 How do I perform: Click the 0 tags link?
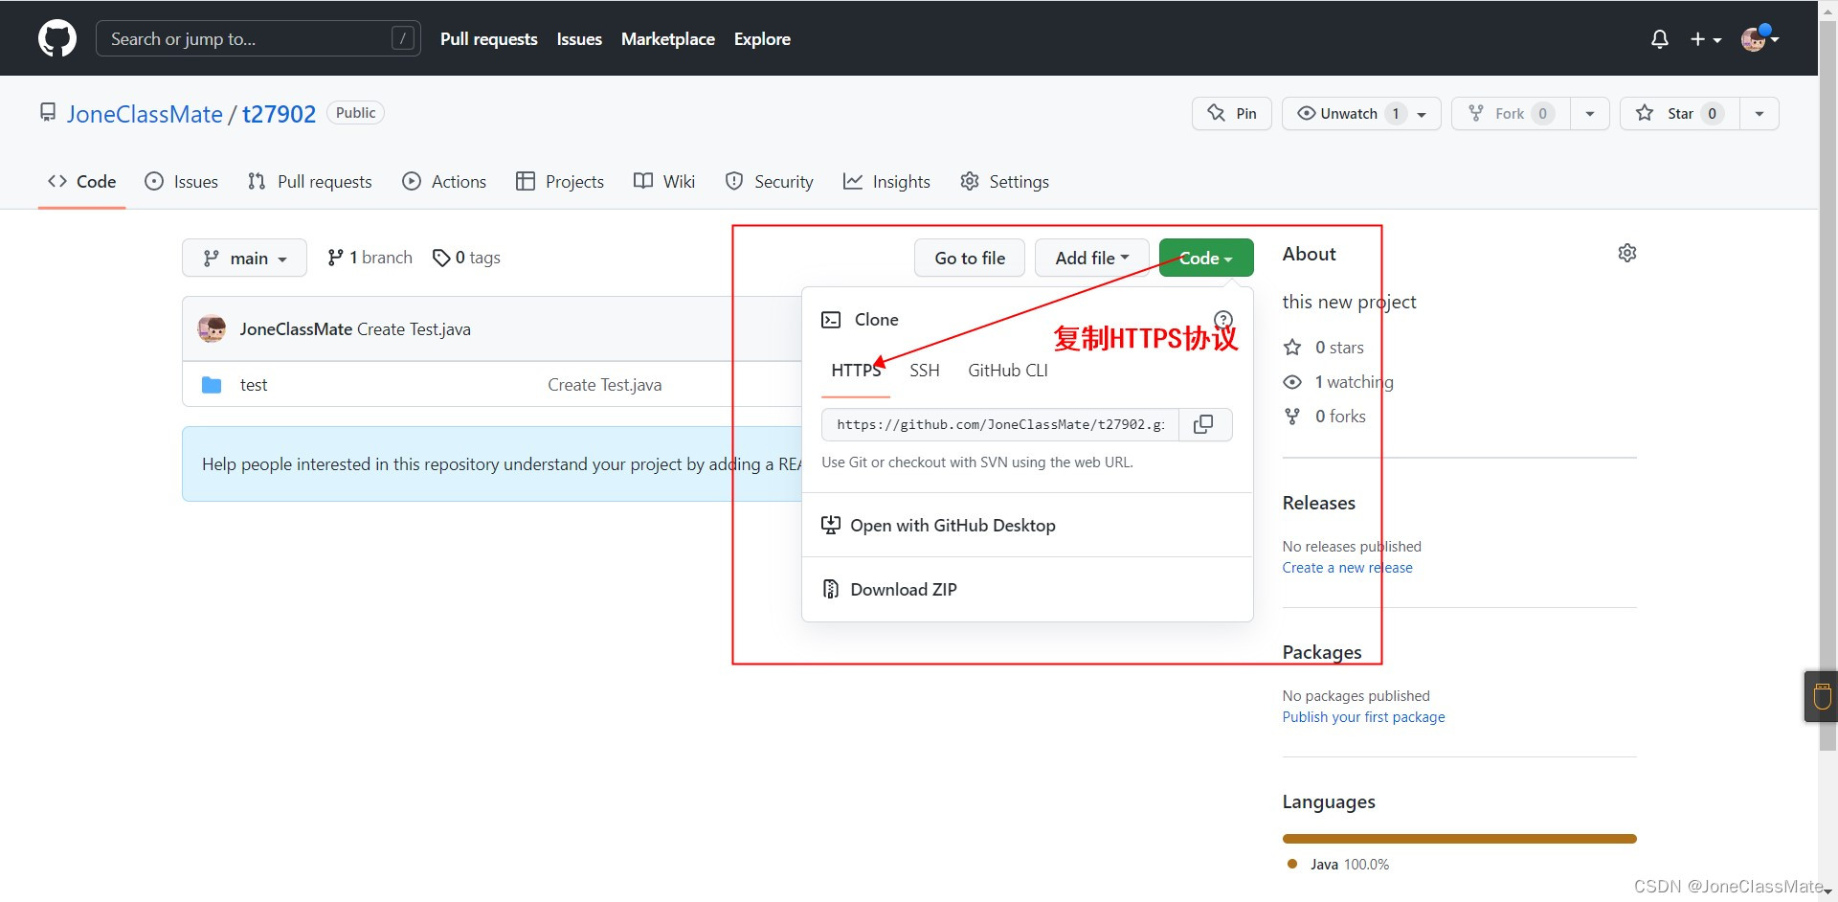tap(466, 258)
